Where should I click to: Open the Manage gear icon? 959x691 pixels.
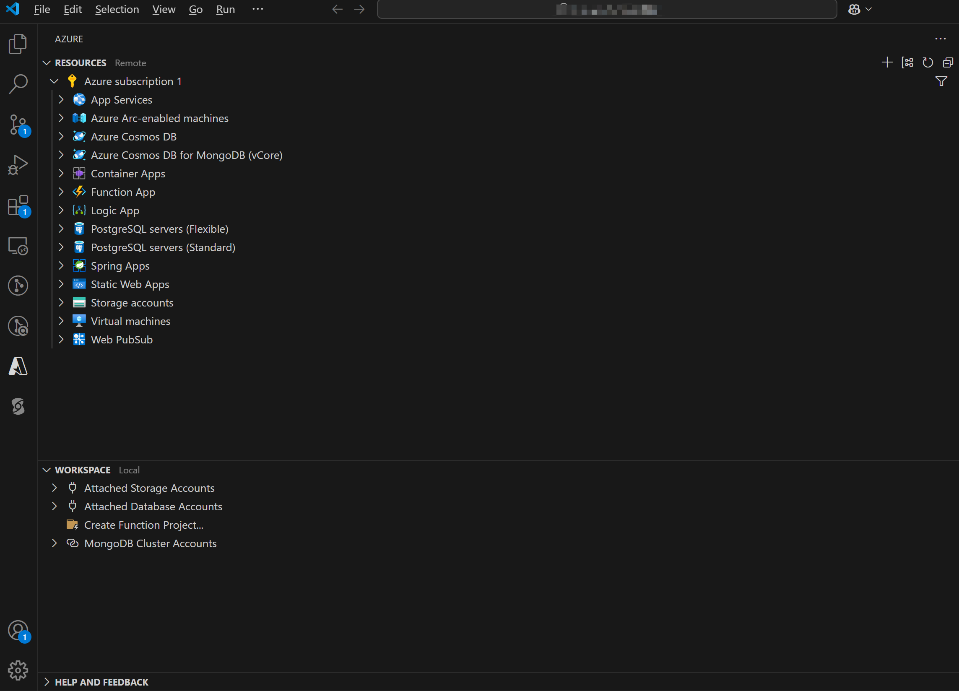click(18, 671)
